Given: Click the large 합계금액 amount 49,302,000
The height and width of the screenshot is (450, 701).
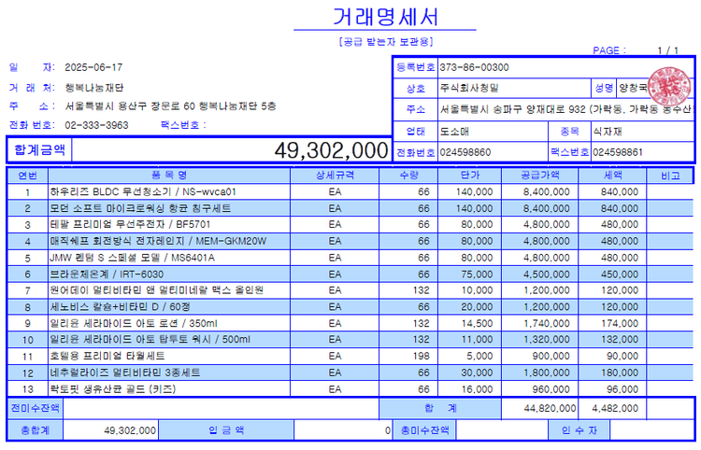Looking at the screenshot, I should 331,150.
